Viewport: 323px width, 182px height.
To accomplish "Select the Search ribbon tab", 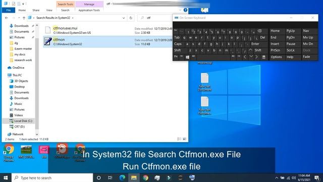I will (65, 10).
